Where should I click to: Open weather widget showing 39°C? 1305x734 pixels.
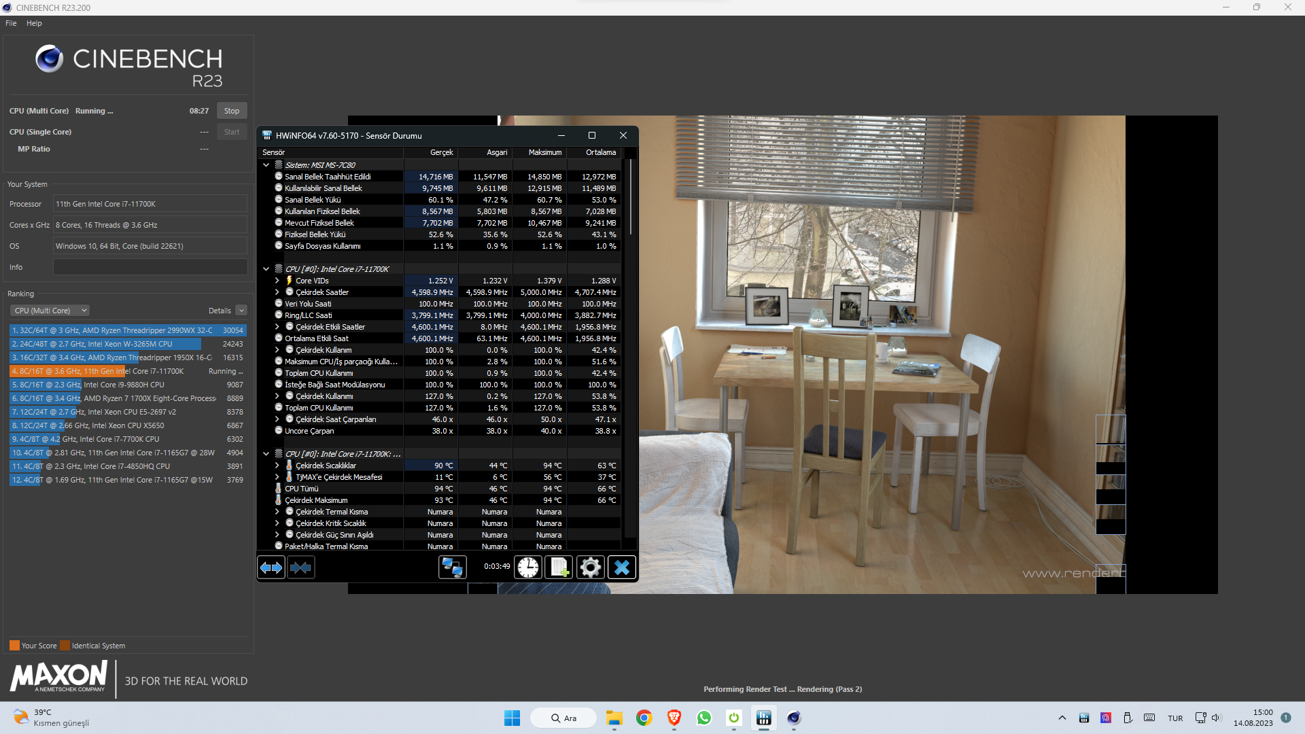(51, 718)
